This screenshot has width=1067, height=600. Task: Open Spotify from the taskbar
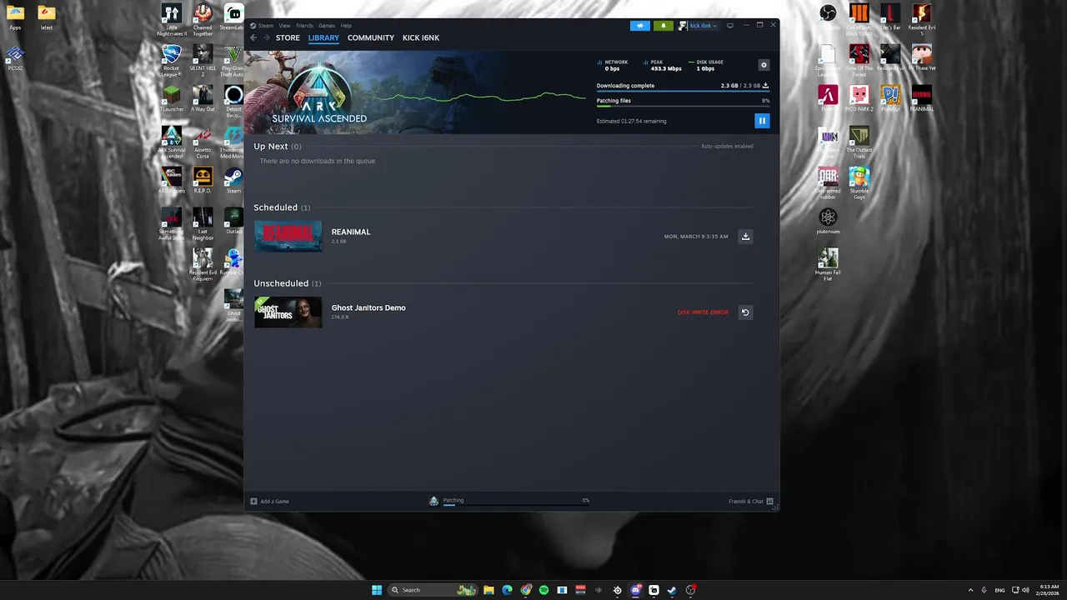tap(544, 590)
